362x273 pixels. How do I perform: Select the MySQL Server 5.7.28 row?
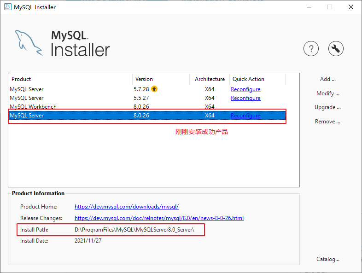(147, 89)
